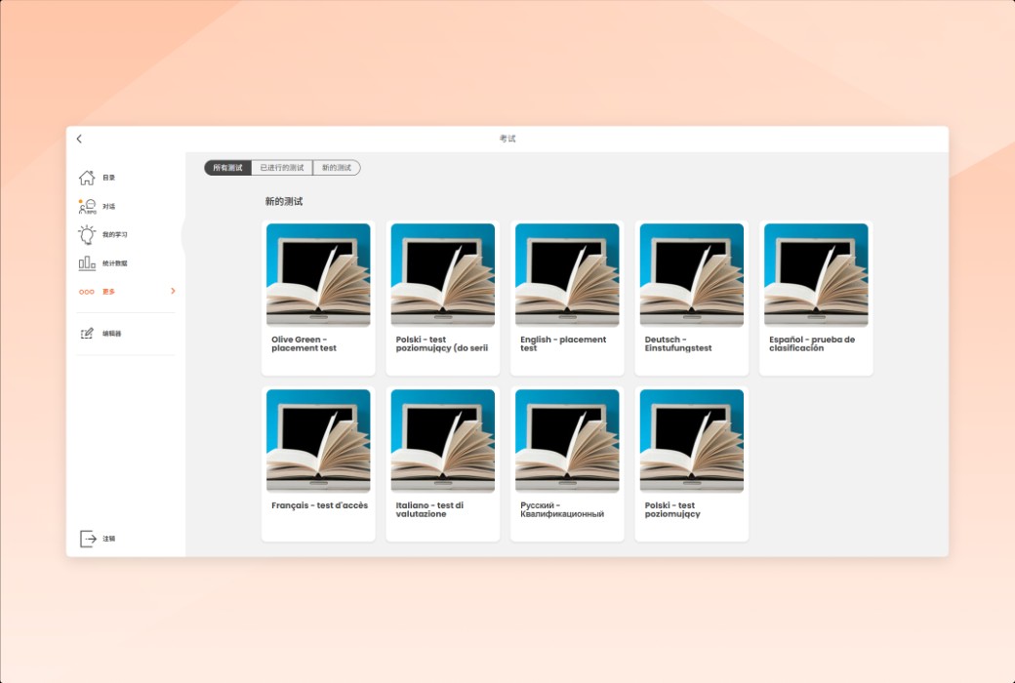Open the editor pencil icon

[87, 334]
